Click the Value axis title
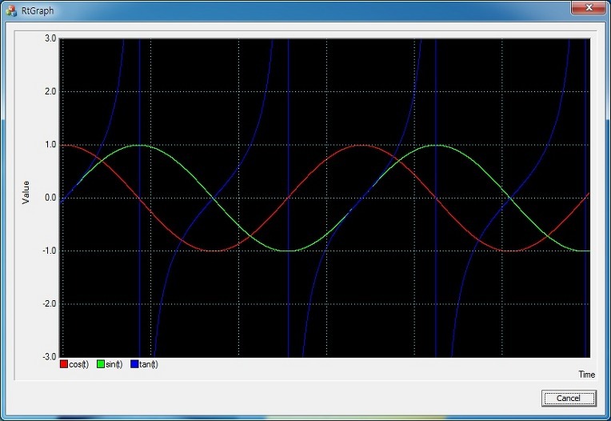The height and width of the screenshot is (421, 611). [26, 192]
